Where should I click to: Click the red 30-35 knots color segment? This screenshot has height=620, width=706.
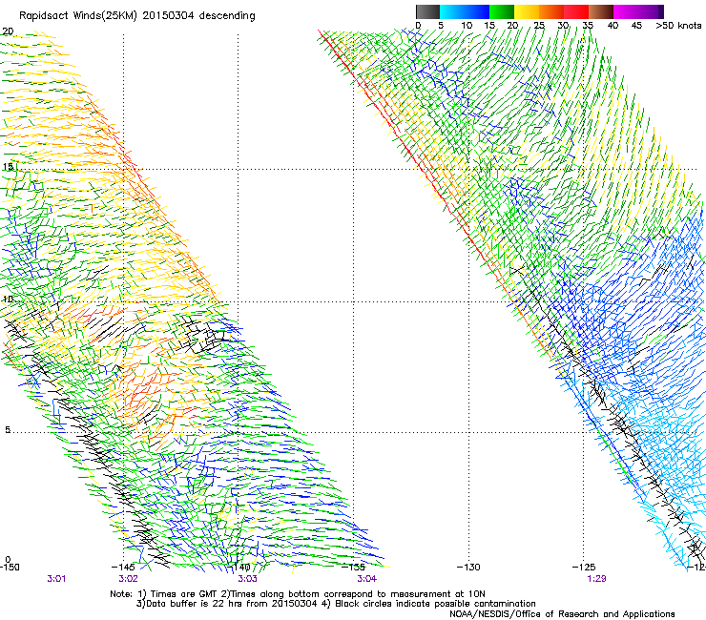(x=576, y=11)
